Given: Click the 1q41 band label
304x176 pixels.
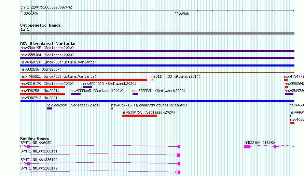Looking at the screenshot, I should [x=25, y=29].
